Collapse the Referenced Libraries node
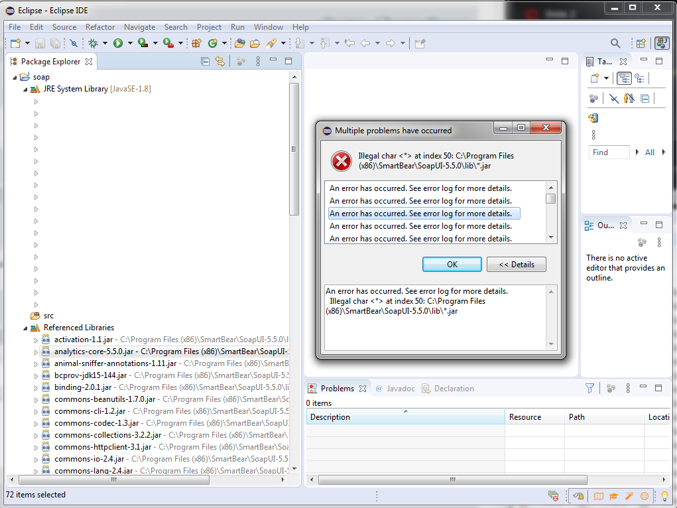 click(x=25, y=328)
